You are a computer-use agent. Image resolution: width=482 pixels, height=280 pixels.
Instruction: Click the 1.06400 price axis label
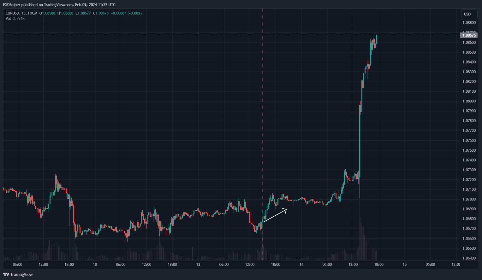469,258
